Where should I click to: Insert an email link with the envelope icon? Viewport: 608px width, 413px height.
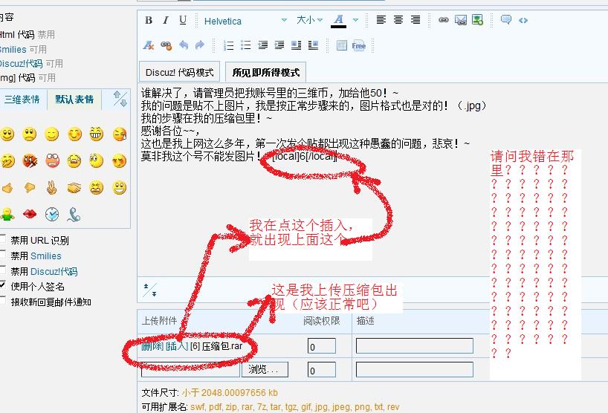tap(461, 20)
